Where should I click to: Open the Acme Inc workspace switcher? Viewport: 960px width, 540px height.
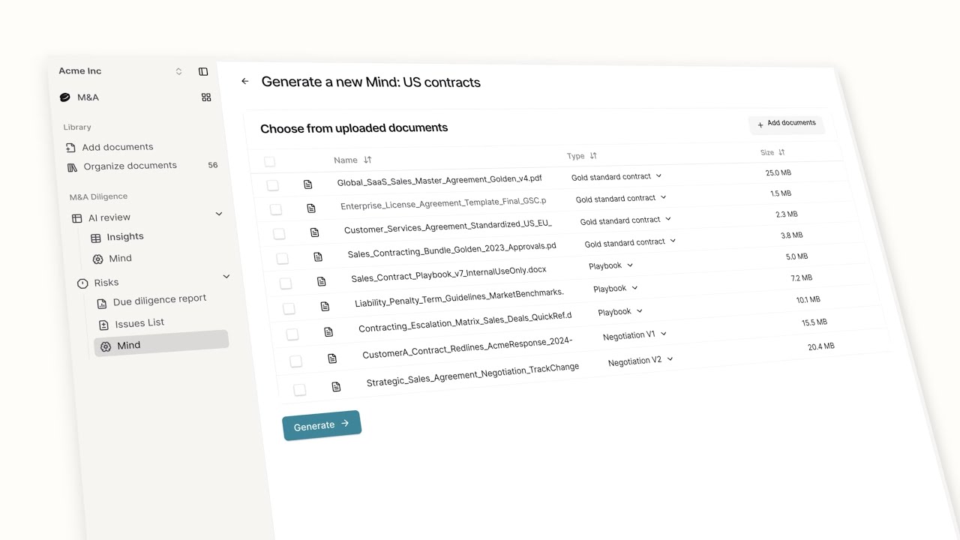(178, 71)
